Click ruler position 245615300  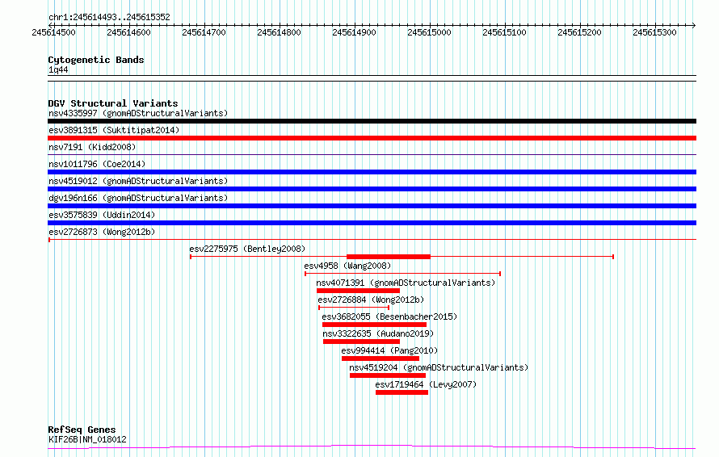click(655, 32)
